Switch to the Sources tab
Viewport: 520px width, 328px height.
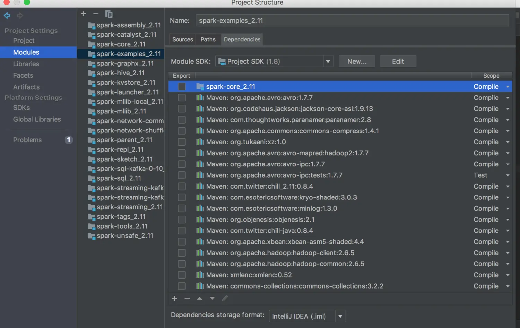click(183, 40)
